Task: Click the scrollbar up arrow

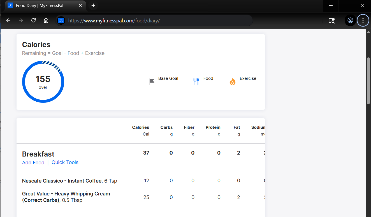Action: pyautogui.click(x=368, y=32)
